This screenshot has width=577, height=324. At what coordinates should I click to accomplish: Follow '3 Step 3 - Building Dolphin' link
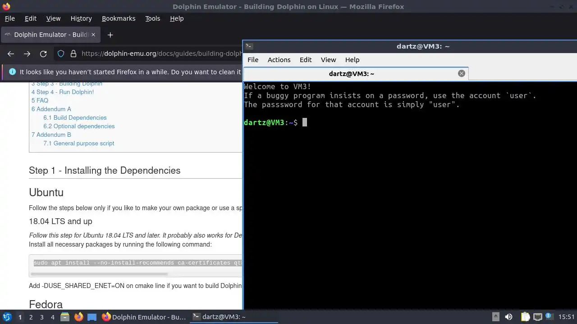67,83
